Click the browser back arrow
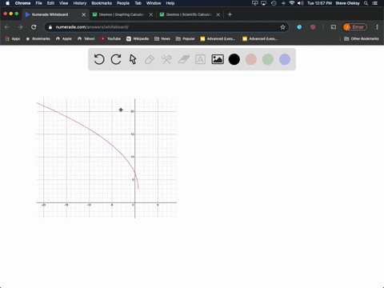 [x=7, y=27]
